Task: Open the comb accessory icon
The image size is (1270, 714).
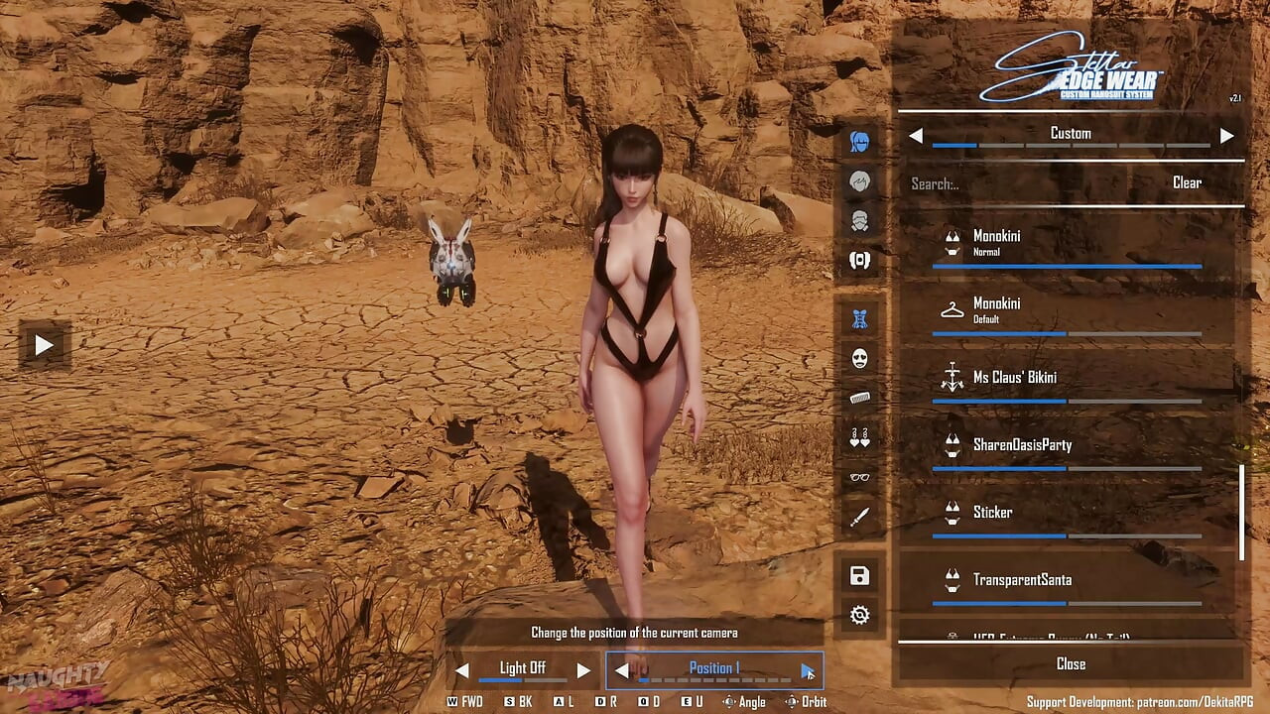Action: click(x=859, y=398)
